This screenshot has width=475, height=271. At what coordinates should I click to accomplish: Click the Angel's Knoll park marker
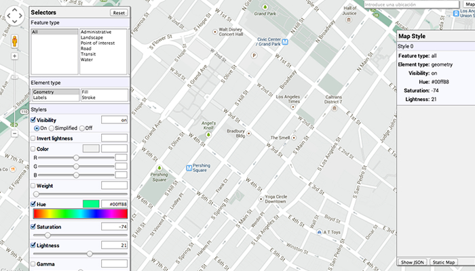tap(208, 135)
